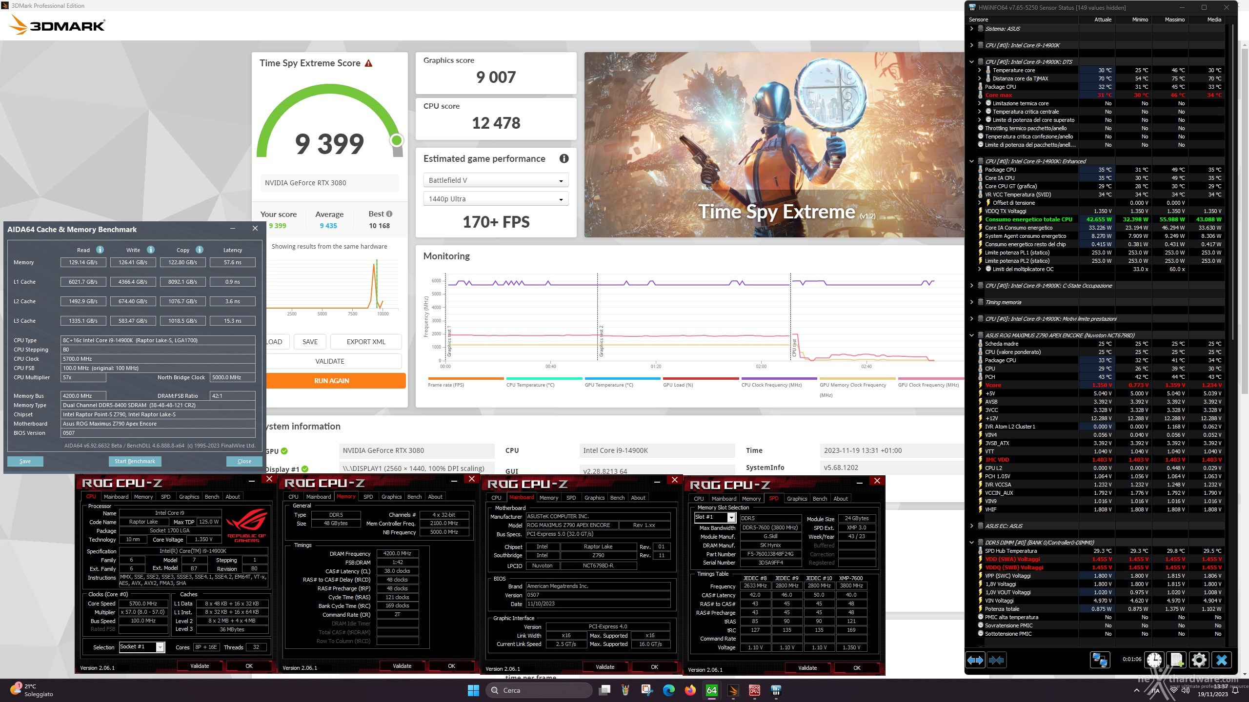Click Start Benchmark in AIDA64
Screen dimensions: 1249x702
(135, 461)
